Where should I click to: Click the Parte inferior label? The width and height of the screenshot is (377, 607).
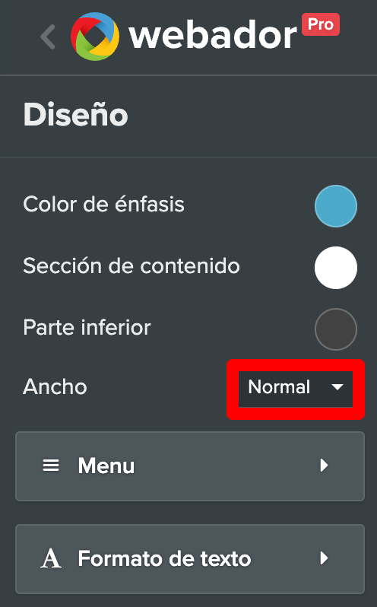point(87,328)
